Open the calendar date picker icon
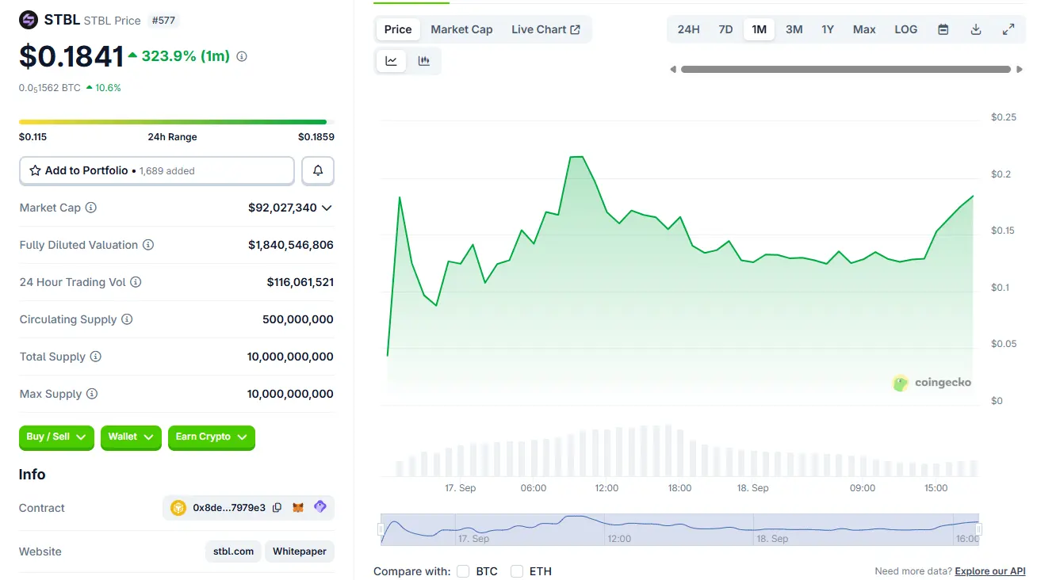The image size is (1037, 580). click(943, 29)
